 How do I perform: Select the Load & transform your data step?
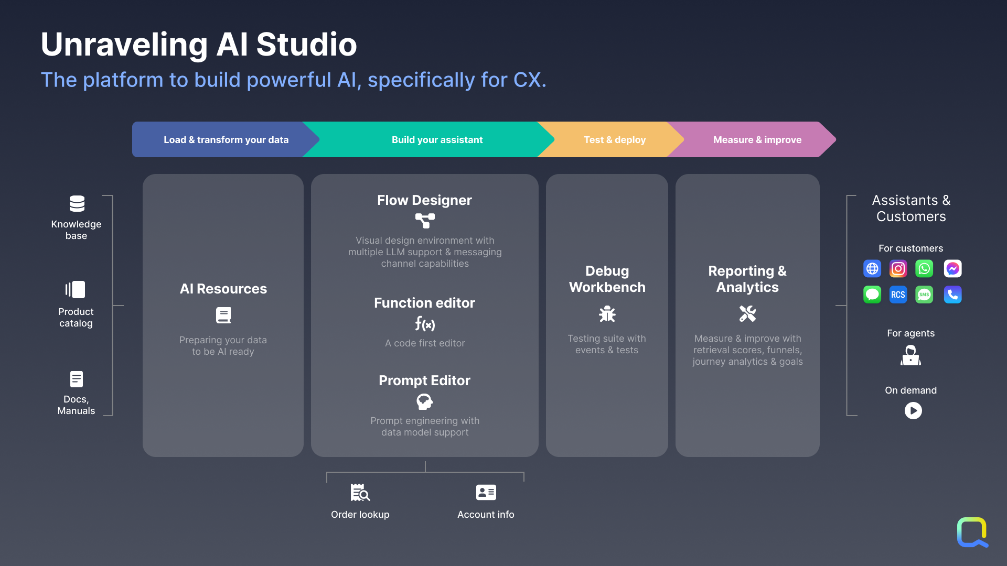coord(226,140)
